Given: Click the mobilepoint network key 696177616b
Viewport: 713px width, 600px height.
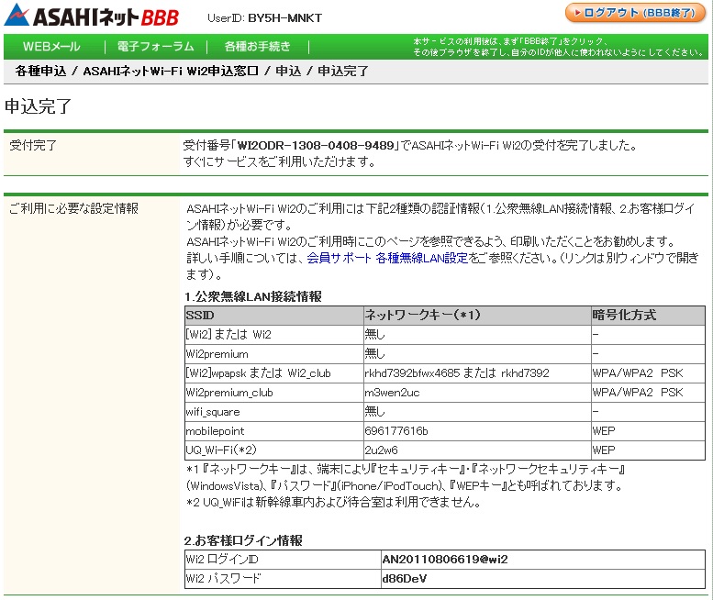Looking at the screenshot, I should pyautogui.click(x=396, y=431).
